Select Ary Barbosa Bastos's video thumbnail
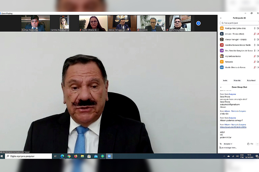 tap(178, 23)
